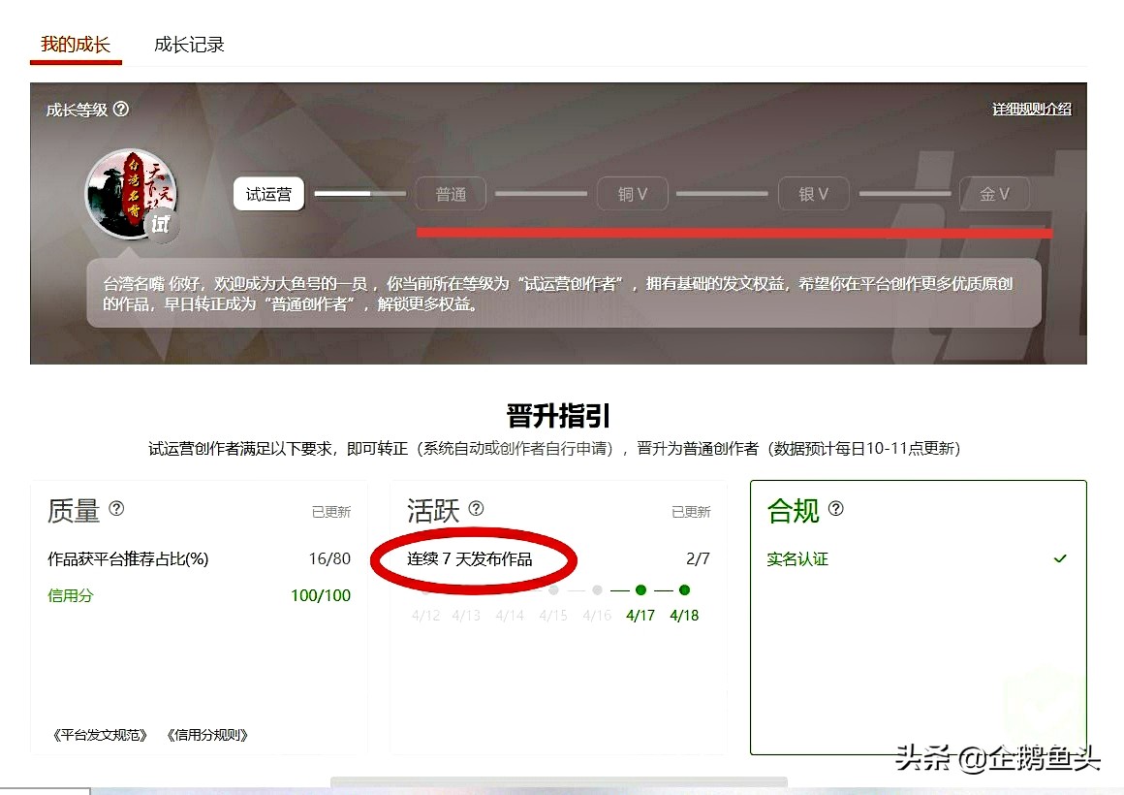Select the 我的成长 tab

[76, 45]
